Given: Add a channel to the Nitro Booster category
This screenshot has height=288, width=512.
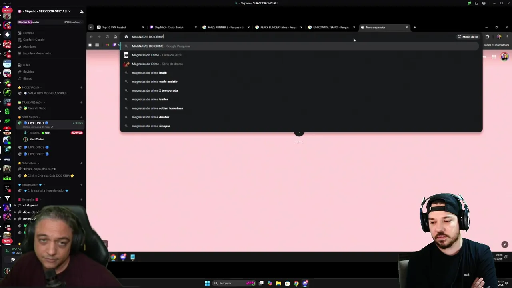Looking at the screenshot, I should point(81,185).
